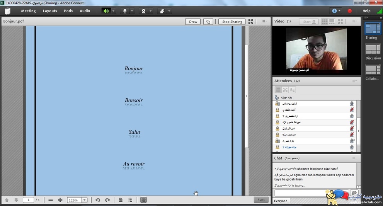This screenshot has height=206, width=383.
Task: Select the Sharing layout thumbnail
Action: [373, 29]
